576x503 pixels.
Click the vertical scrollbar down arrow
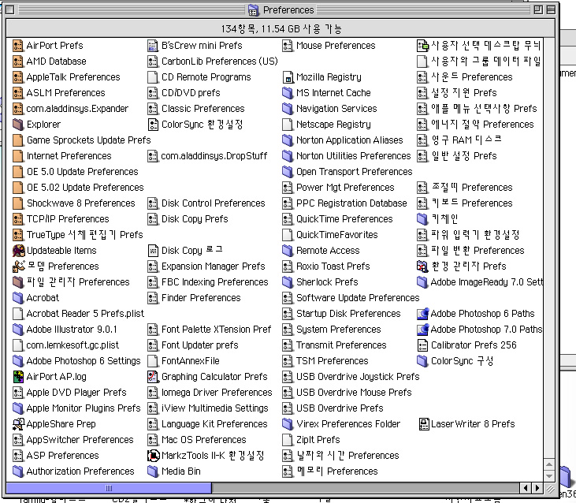(551, 475)
